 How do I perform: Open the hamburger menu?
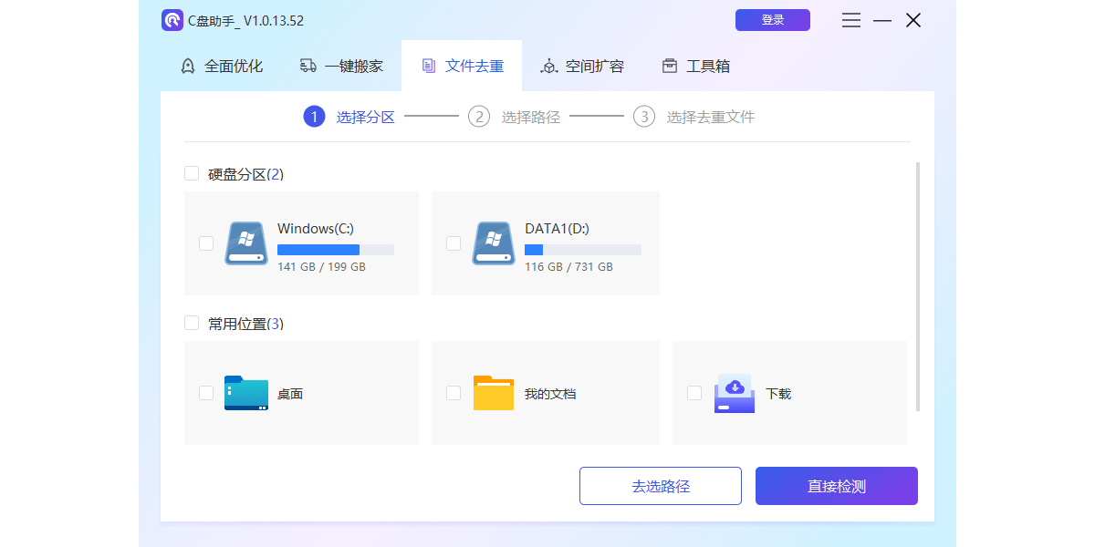click(850, 19)
